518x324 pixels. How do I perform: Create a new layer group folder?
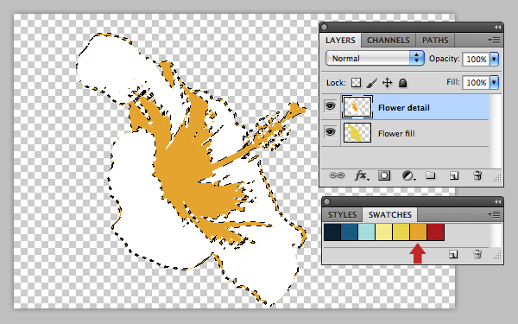430,175
